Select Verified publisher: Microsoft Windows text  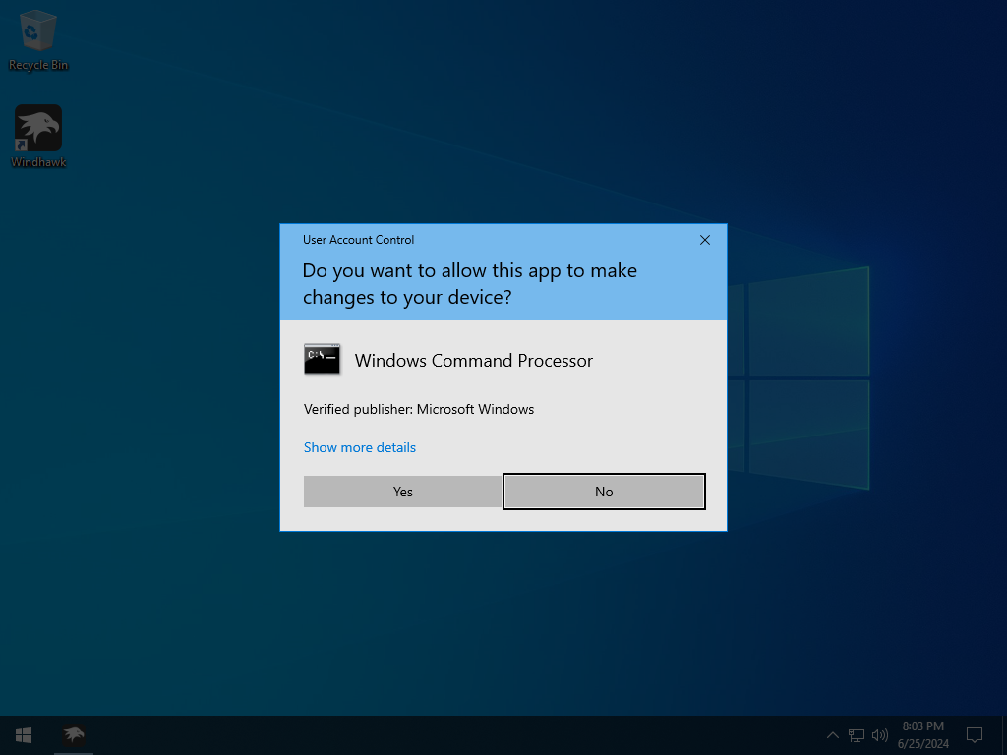click(x=419, y=409)
